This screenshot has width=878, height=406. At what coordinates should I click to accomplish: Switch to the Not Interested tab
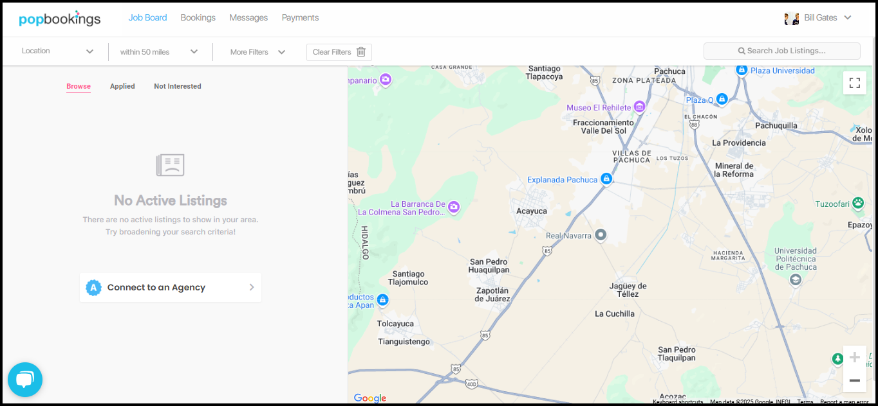pyautogui.click(x=178, y=86)
